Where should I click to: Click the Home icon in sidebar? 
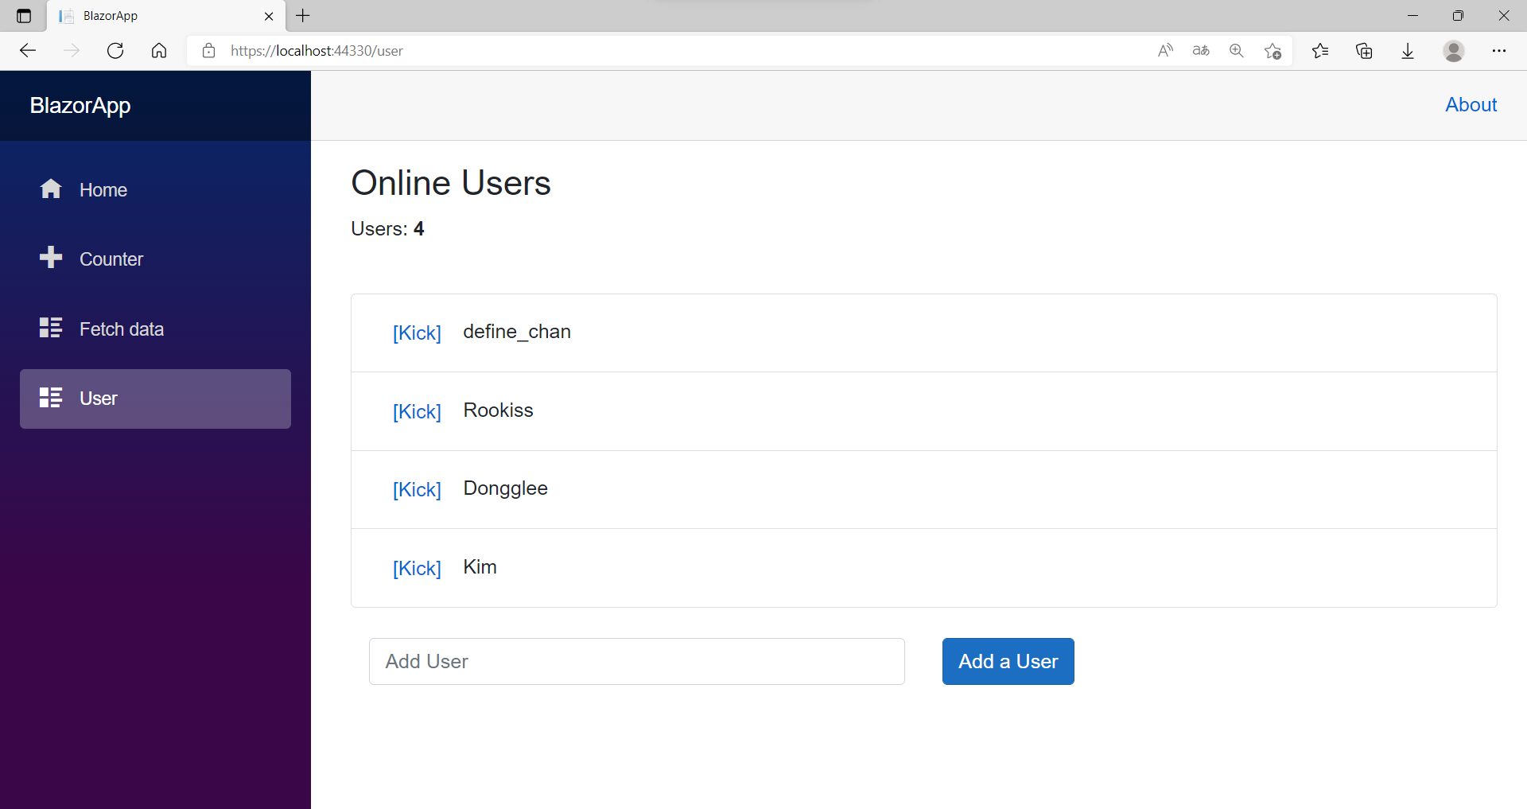(x=51, y=189)
